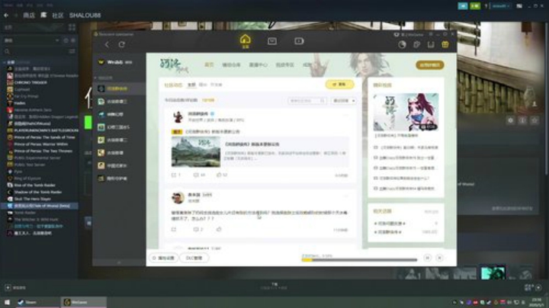The height and width of the screenshot is (308, 549).
Task: Switch to Steam in the Windows taskbar
Action: point(37,302)
